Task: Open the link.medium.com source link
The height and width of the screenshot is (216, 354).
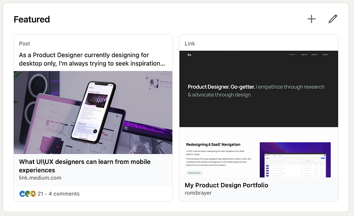Action: [40, 178]
